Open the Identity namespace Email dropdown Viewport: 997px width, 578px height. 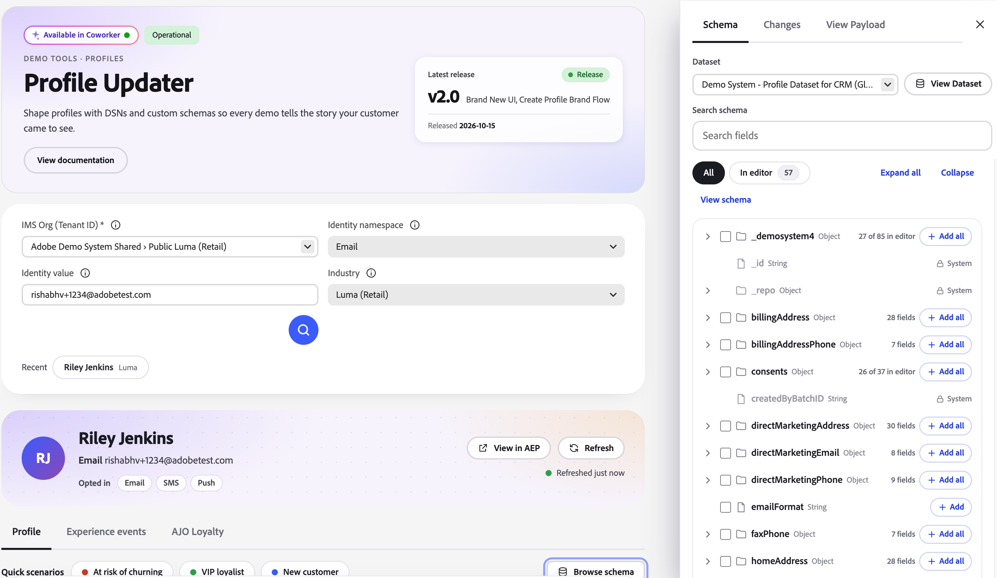point(476,246)
